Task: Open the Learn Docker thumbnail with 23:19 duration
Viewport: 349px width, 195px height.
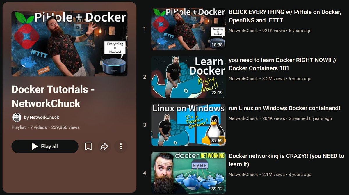Action: click(188, 77)
